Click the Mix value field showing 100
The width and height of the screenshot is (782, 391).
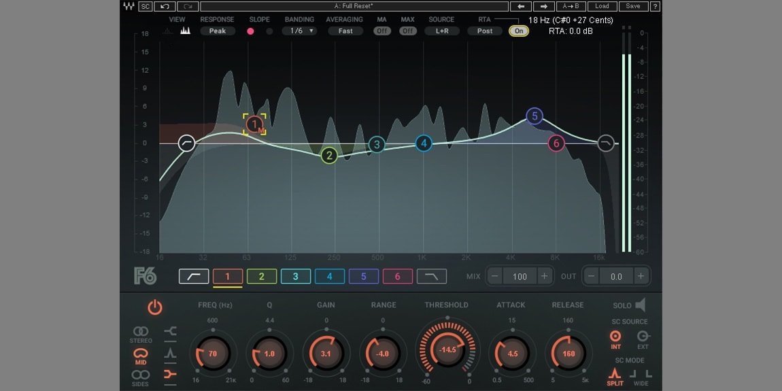(520, 276)
